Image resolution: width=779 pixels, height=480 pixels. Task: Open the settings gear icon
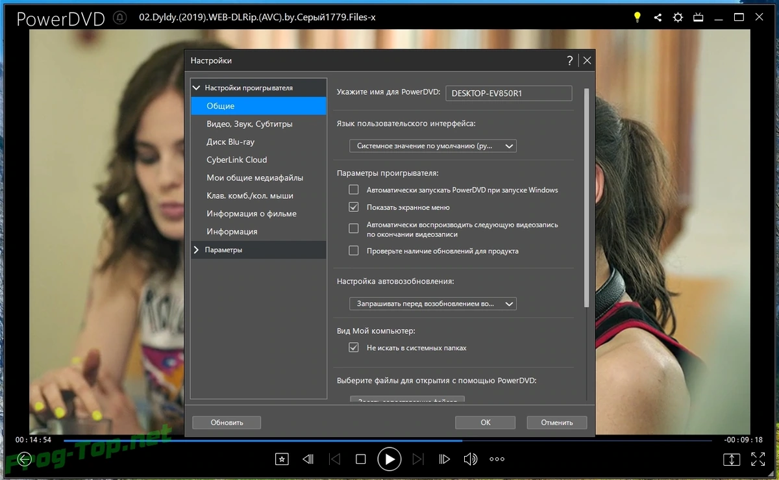pyautogui.click(x=678, y=18)
